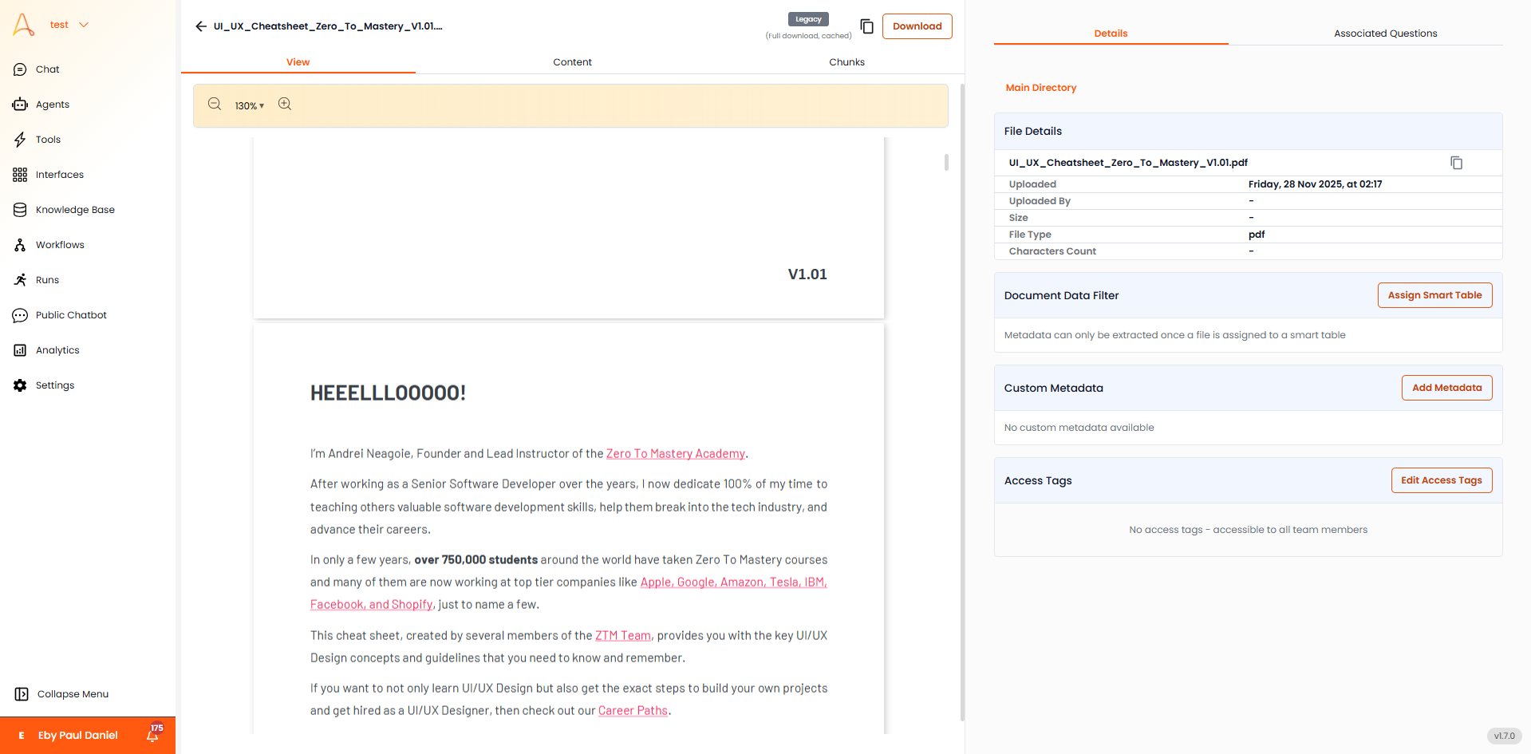Open the Runs section

pos(47,280)
